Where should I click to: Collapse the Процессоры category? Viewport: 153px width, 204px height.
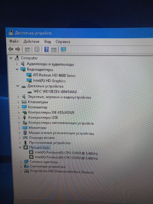[x=20, y=147]
